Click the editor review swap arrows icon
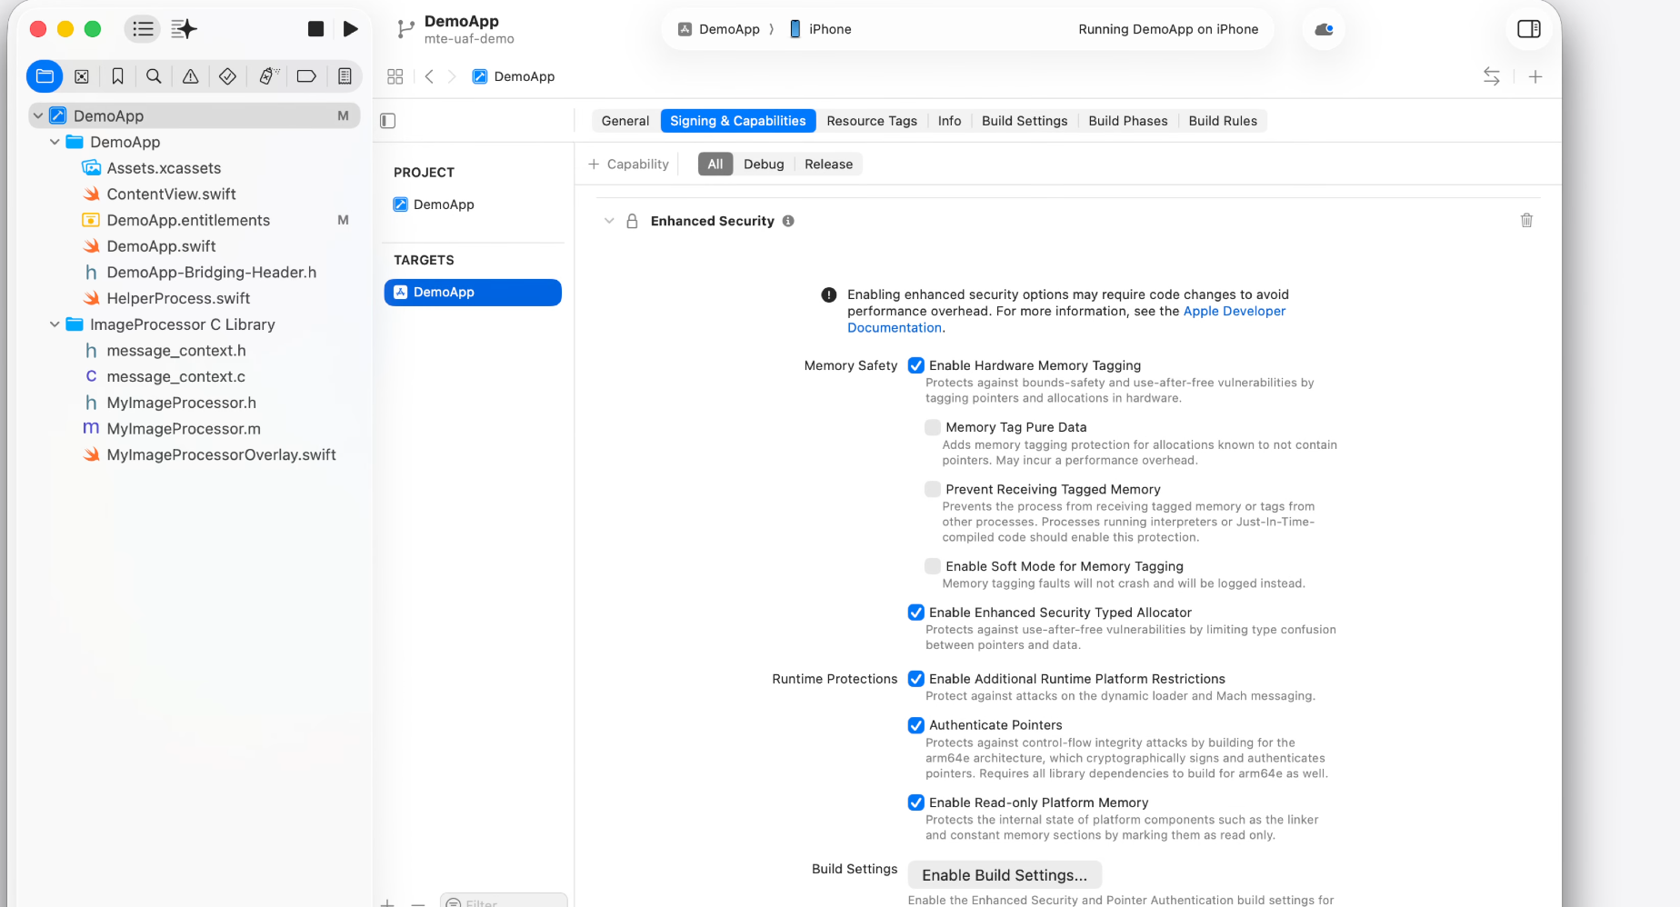The width and height of the screenshot is (1680, 907). [1492, 76]
